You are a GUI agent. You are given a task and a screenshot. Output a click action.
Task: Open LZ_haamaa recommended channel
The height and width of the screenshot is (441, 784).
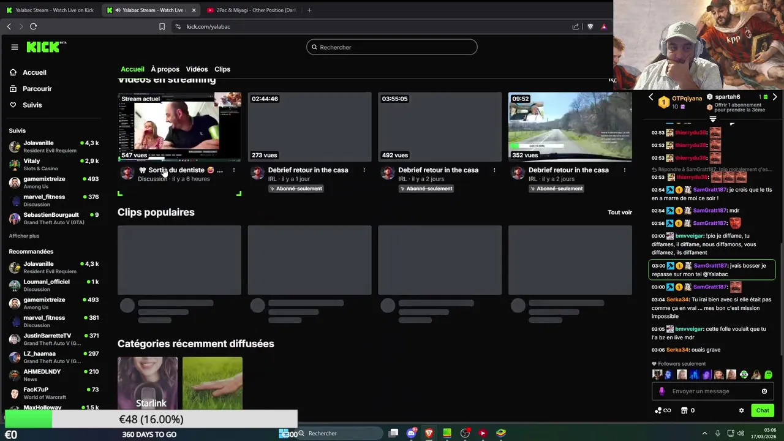pyautogui.click(x=54, y=356)
